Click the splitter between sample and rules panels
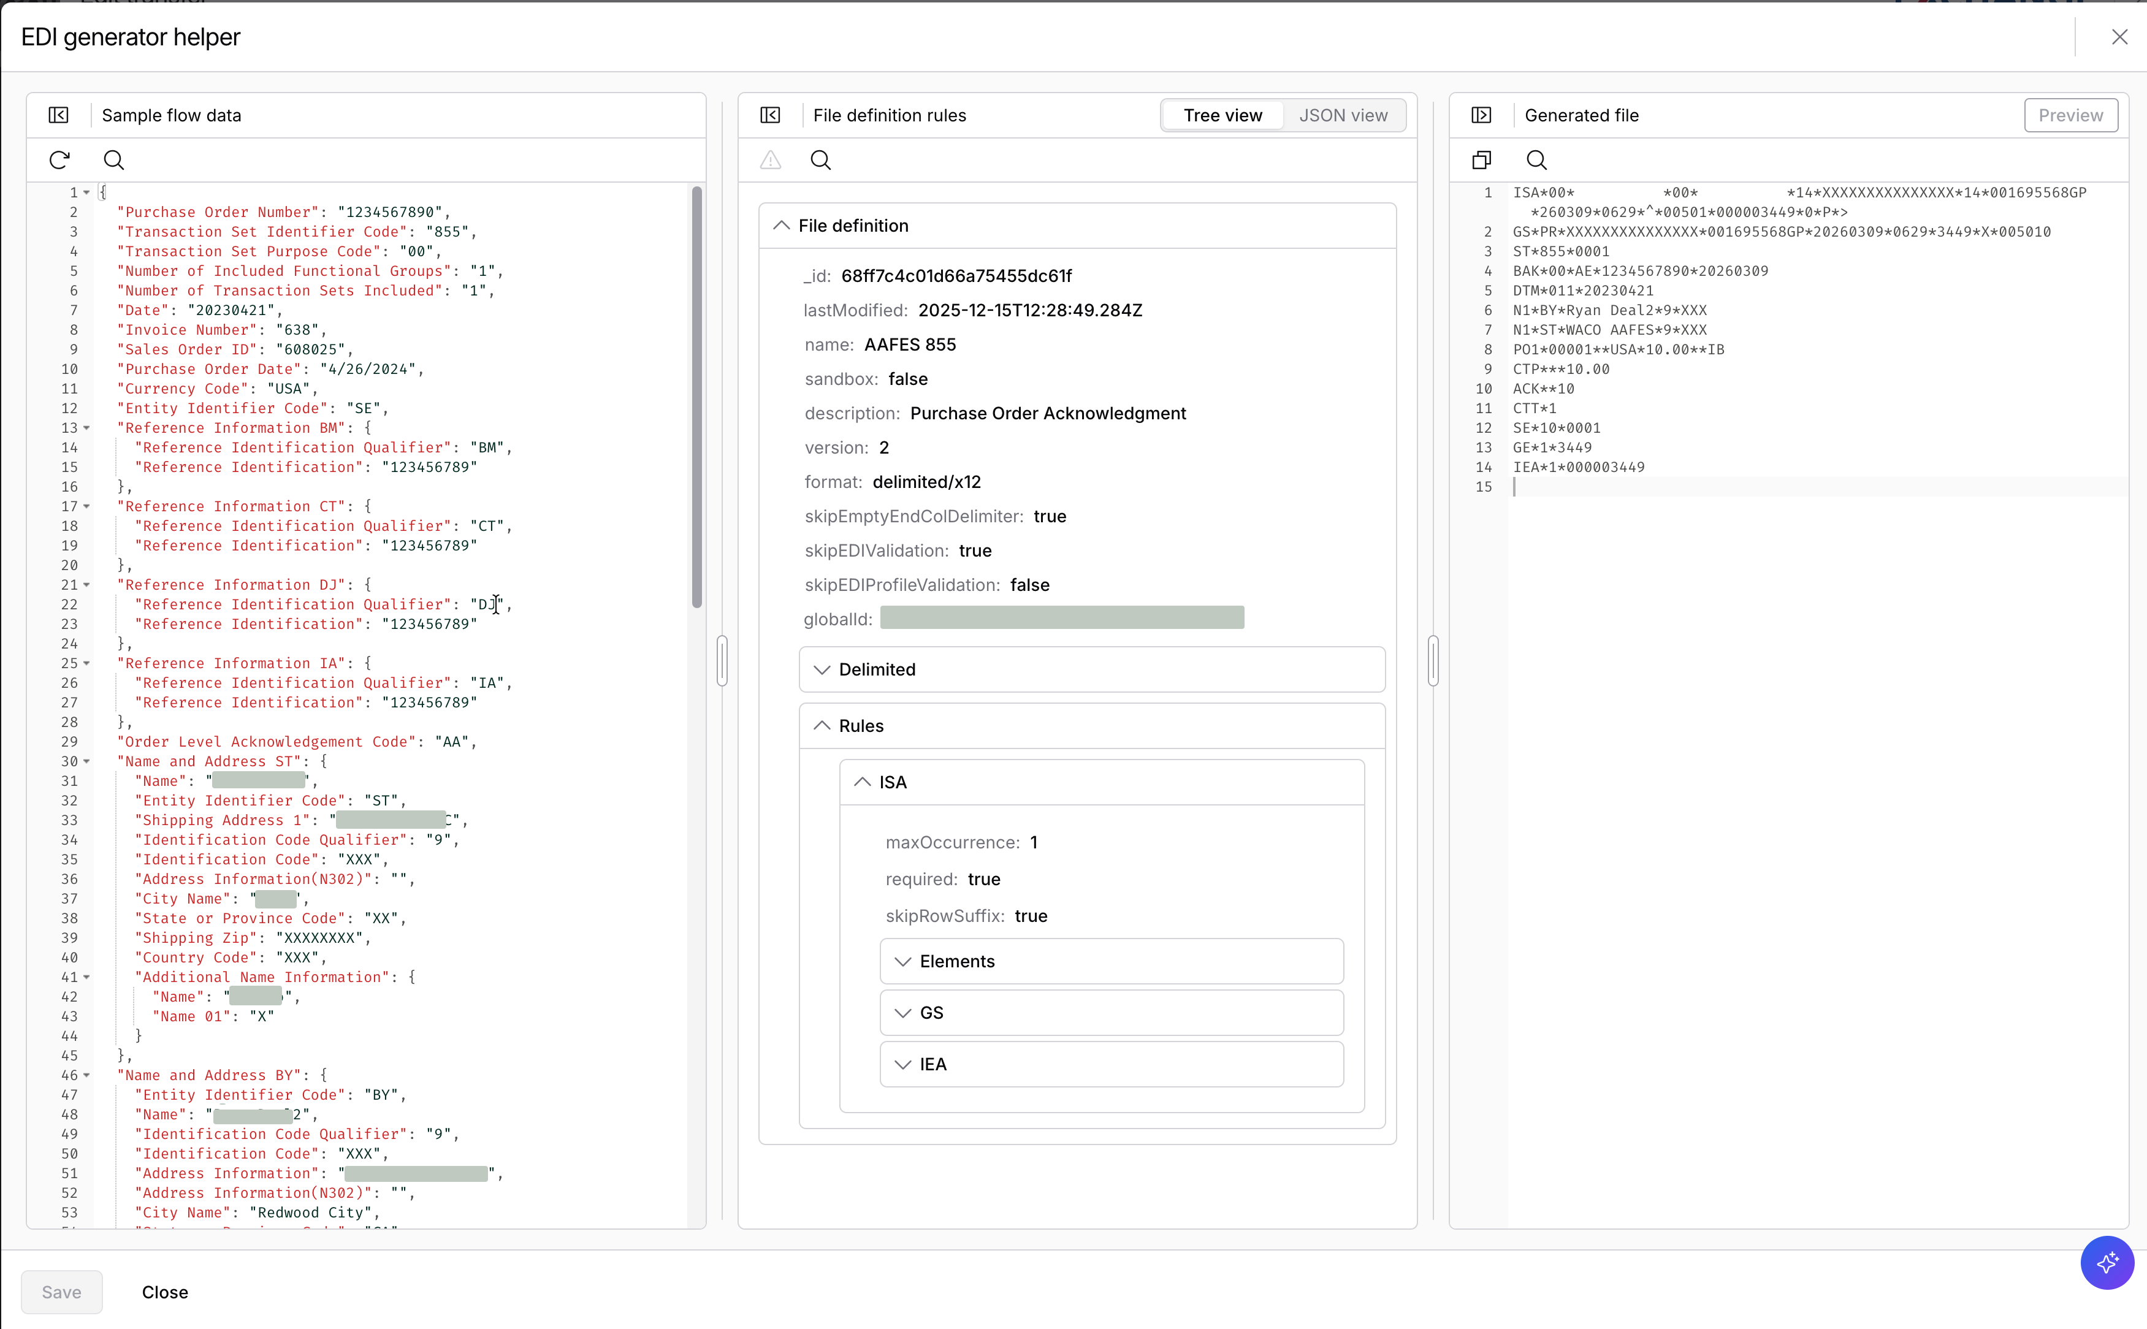The width and height of the screenshot is (2147, 1329). (x=722, y=660)
